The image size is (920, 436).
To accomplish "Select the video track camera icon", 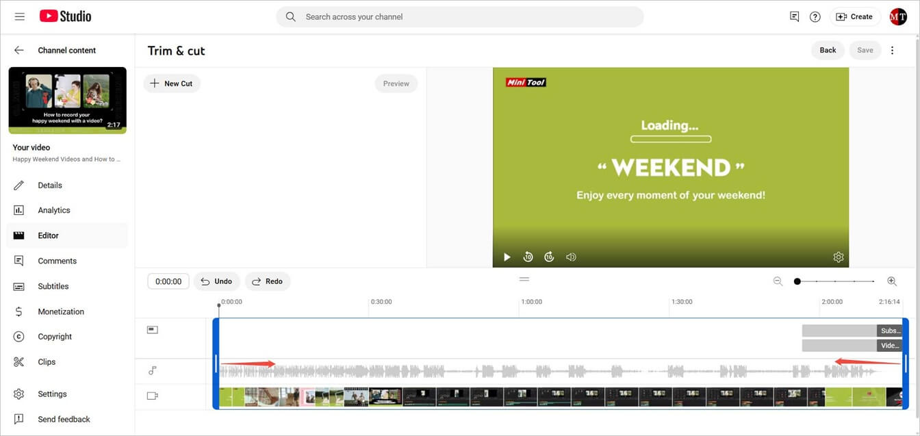I will [x=151, y=395].
